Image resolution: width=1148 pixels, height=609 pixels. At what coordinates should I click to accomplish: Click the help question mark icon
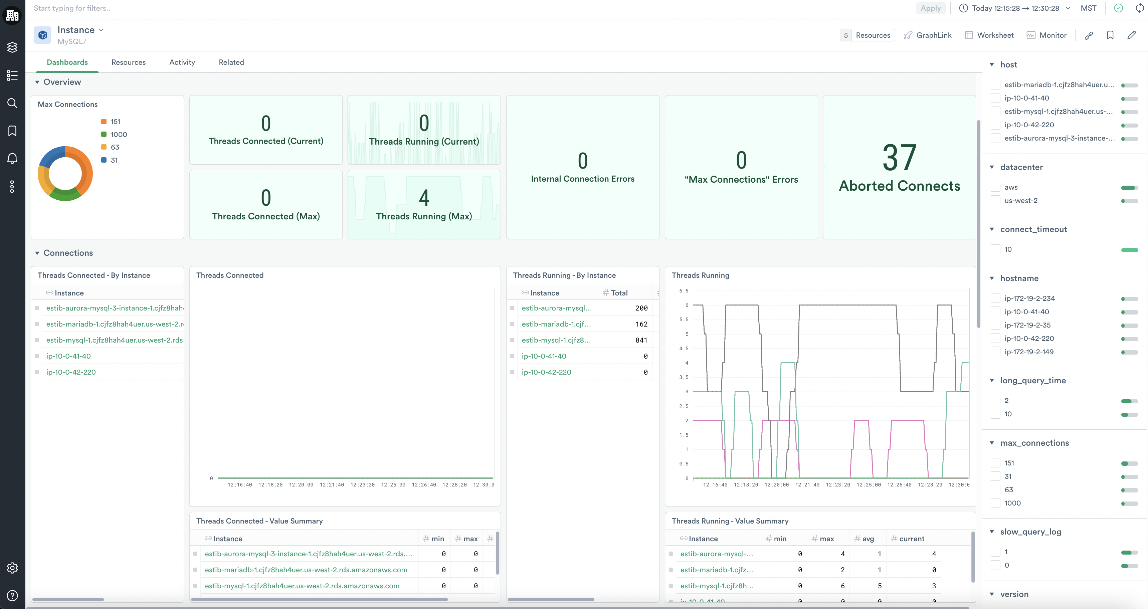pyautogui.click(x=12, y=595)
